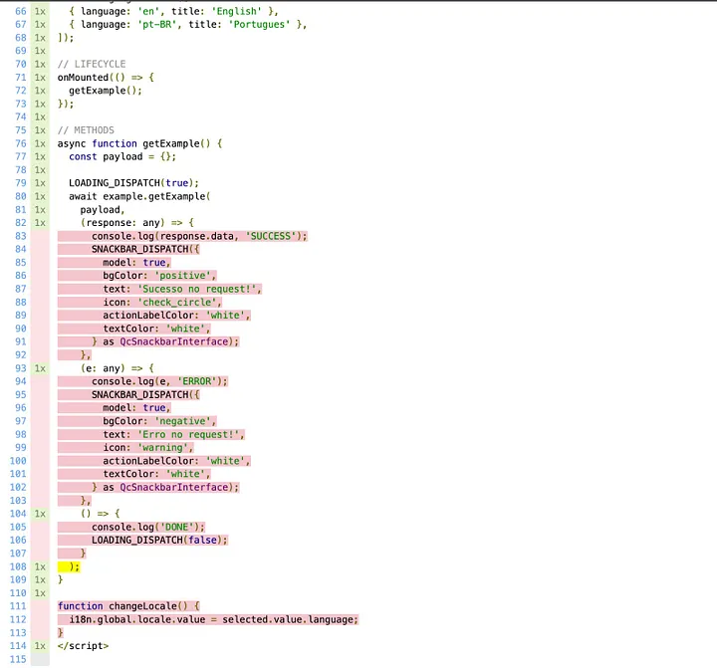Click text 'Sucesso no request!' line

[182, 289]
